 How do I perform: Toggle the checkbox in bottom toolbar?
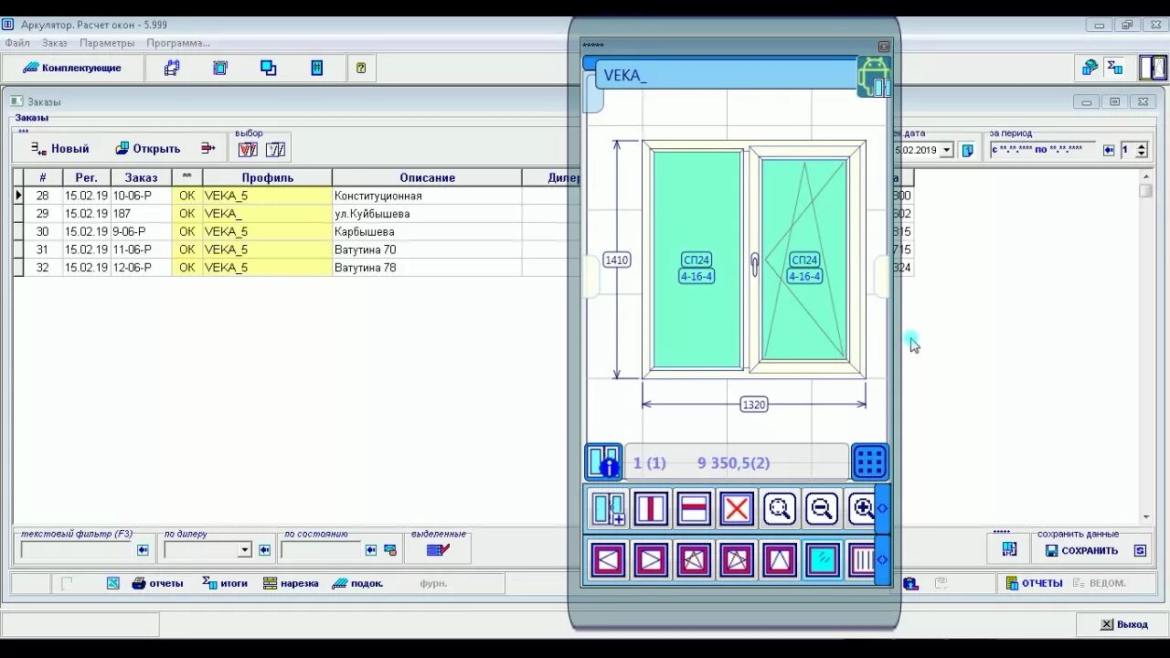click(x=67, y=583)
